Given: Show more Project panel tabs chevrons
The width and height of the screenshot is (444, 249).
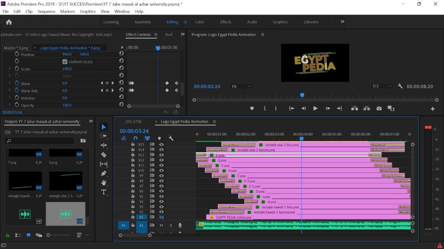Looking at the screenshot, I should coord(91,121).
